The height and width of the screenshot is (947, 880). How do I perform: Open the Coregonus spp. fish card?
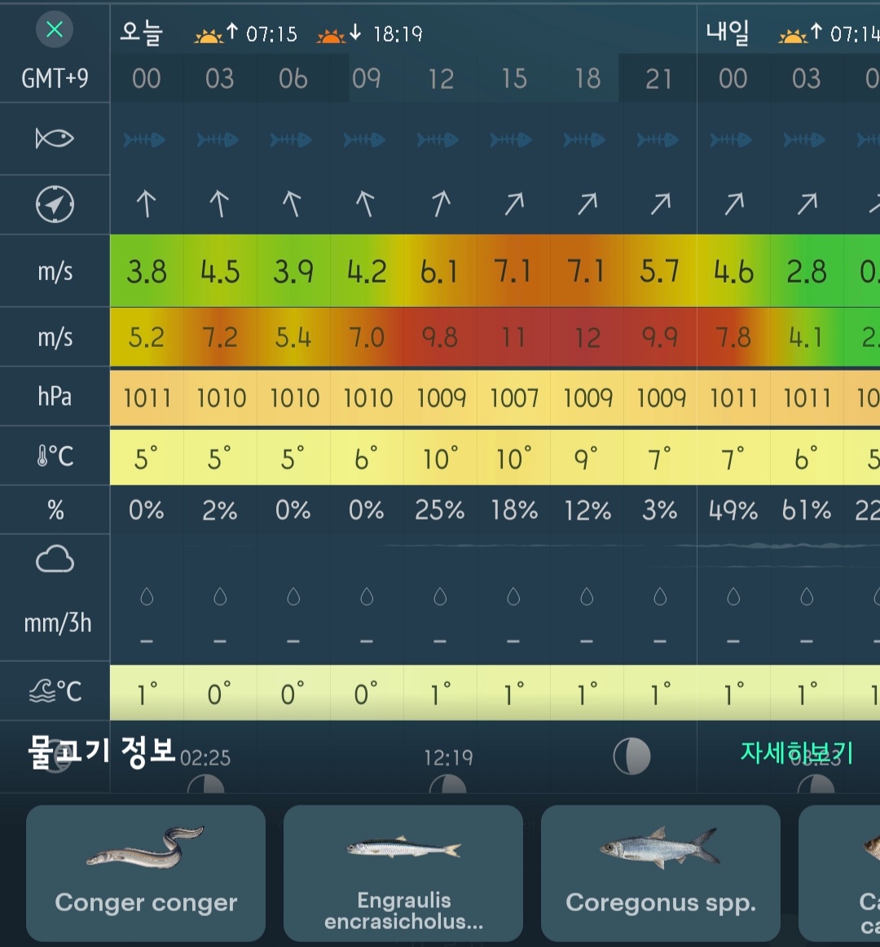(661, 873)
